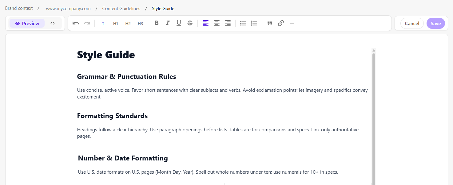This screenshot has width=453, height=185.
Task: Click paragraph starting 'Use concise, active voice'
Action: (222, 94)
